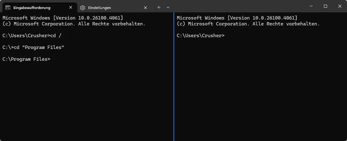347x141 pixels.
Task: Close the Eingabeaufforderung tab
Action: [x=70, y=7]
